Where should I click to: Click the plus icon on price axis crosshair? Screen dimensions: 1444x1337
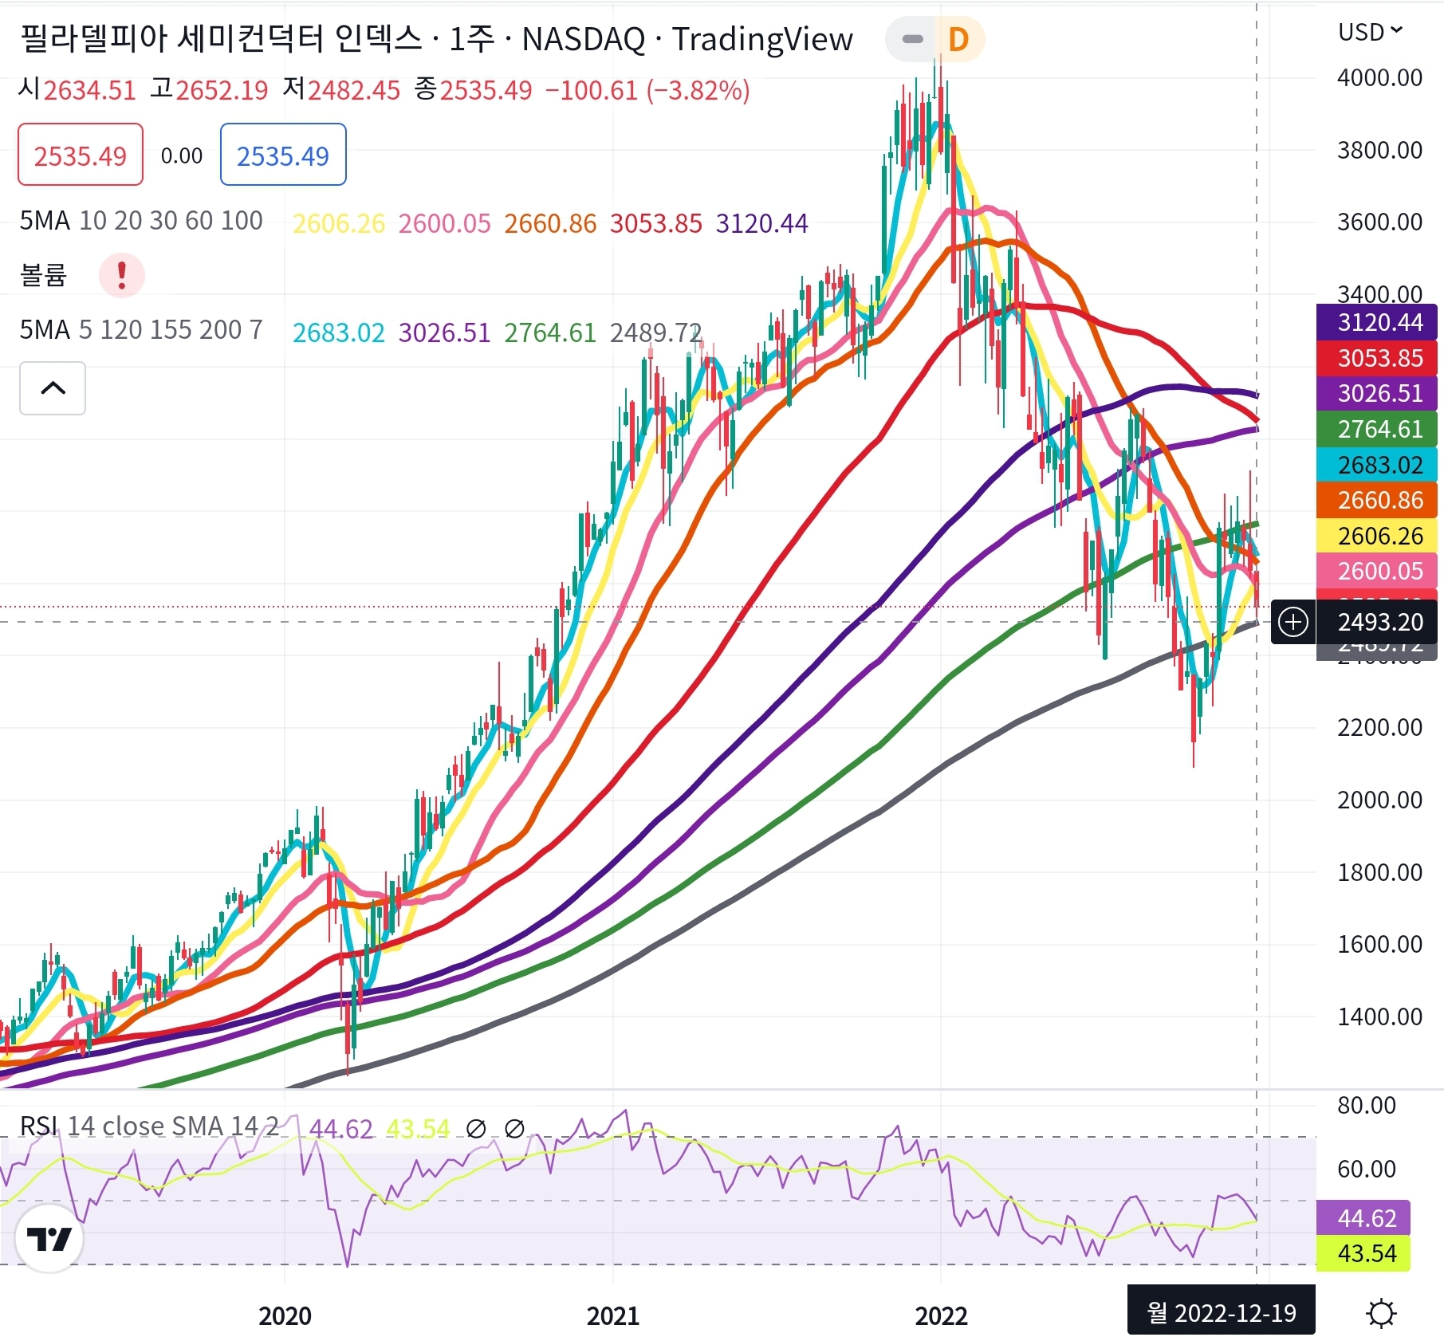[x=1293, y=622]
